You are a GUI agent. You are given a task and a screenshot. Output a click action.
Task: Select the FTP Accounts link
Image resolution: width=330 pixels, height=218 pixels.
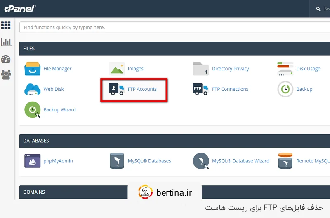[x=142, y=89]
